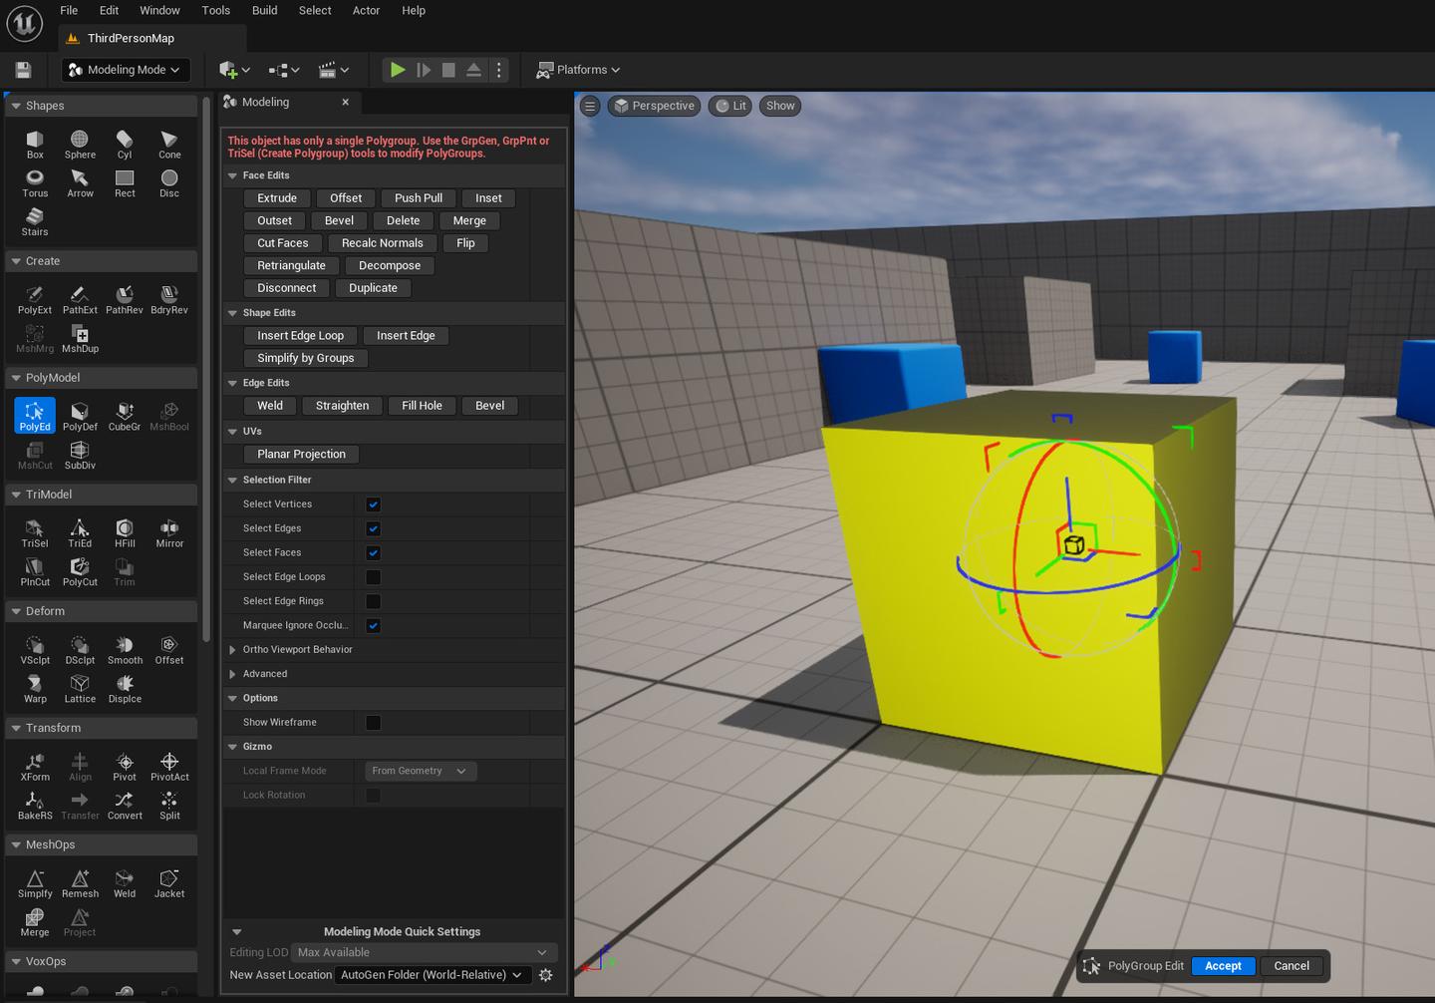This screenshot has height=1003, width=1435.
Task: Click the yellow gizmo center handle
Action: point(1073,544)
